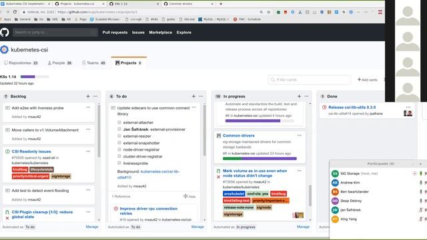The image size is (427, 240).
Task: Bookmark page with the star icon
Action: point(269,12)
